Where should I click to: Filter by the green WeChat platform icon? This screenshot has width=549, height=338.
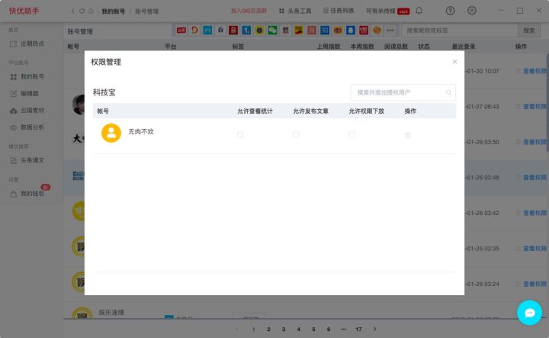[272, 30]
